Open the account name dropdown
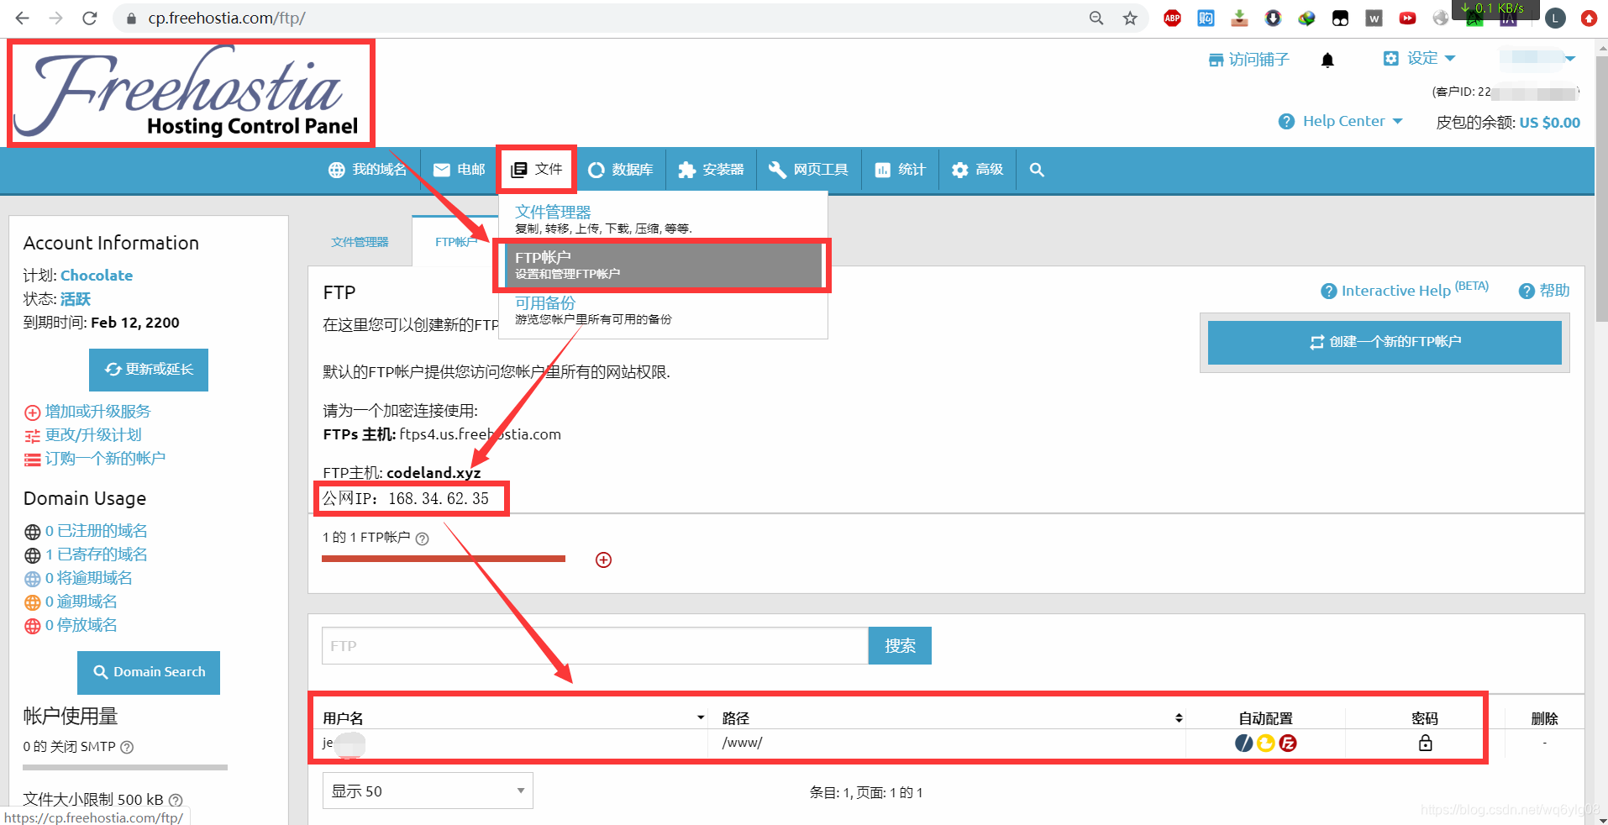The image size is (1608, 825). coord(1537,58)
